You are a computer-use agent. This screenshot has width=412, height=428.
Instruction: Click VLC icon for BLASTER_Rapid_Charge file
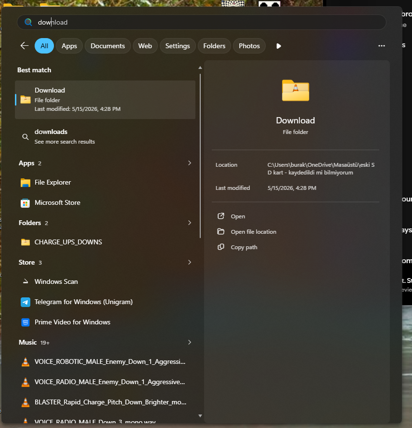click(x=26, y=402)
